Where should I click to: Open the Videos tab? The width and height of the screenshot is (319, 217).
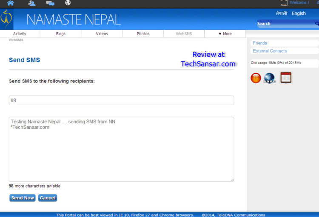[x=102, y=33]
